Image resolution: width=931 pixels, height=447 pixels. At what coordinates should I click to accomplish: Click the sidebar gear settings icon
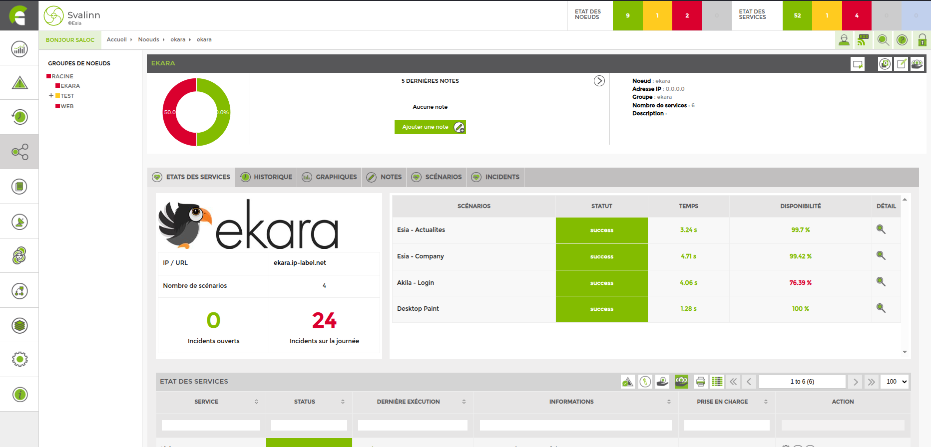(x=19, y=359)
